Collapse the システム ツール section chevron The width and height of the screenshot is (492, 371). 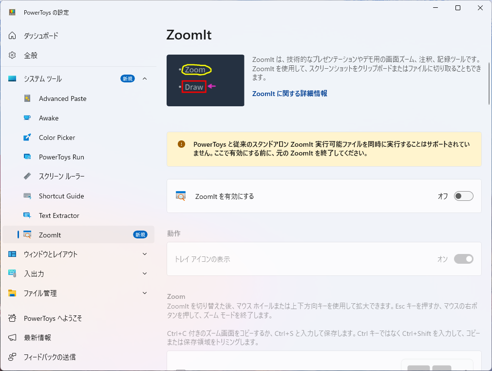tap(145, 78)
